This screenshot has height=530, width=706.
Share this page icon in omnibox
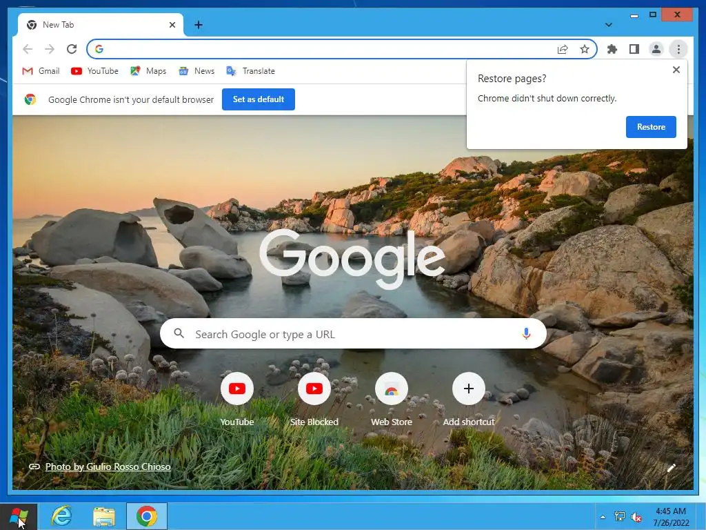pos(563,49)
